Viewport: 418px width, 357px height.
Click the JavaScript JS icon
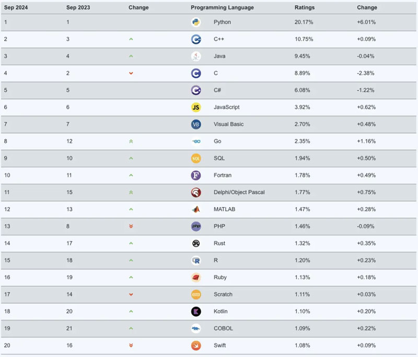point(196,108)
